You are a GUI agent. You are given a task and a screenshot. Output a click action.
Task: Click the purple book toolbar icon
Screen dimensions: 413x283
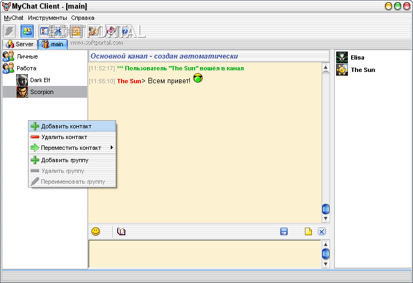(x=111, y=31)
